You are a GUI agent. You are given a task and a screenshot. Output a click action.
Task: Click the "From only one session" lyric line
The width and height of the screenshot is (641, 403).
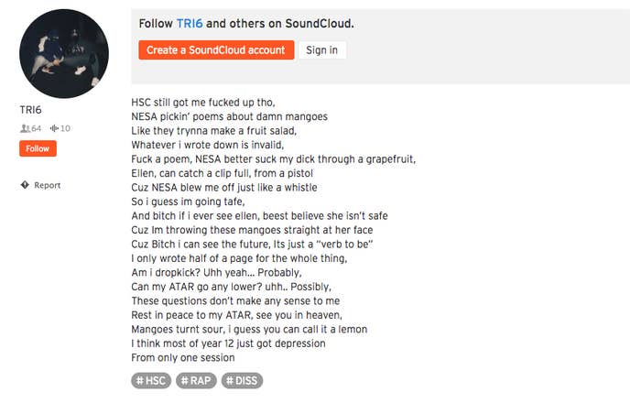(x=183, y=357)
